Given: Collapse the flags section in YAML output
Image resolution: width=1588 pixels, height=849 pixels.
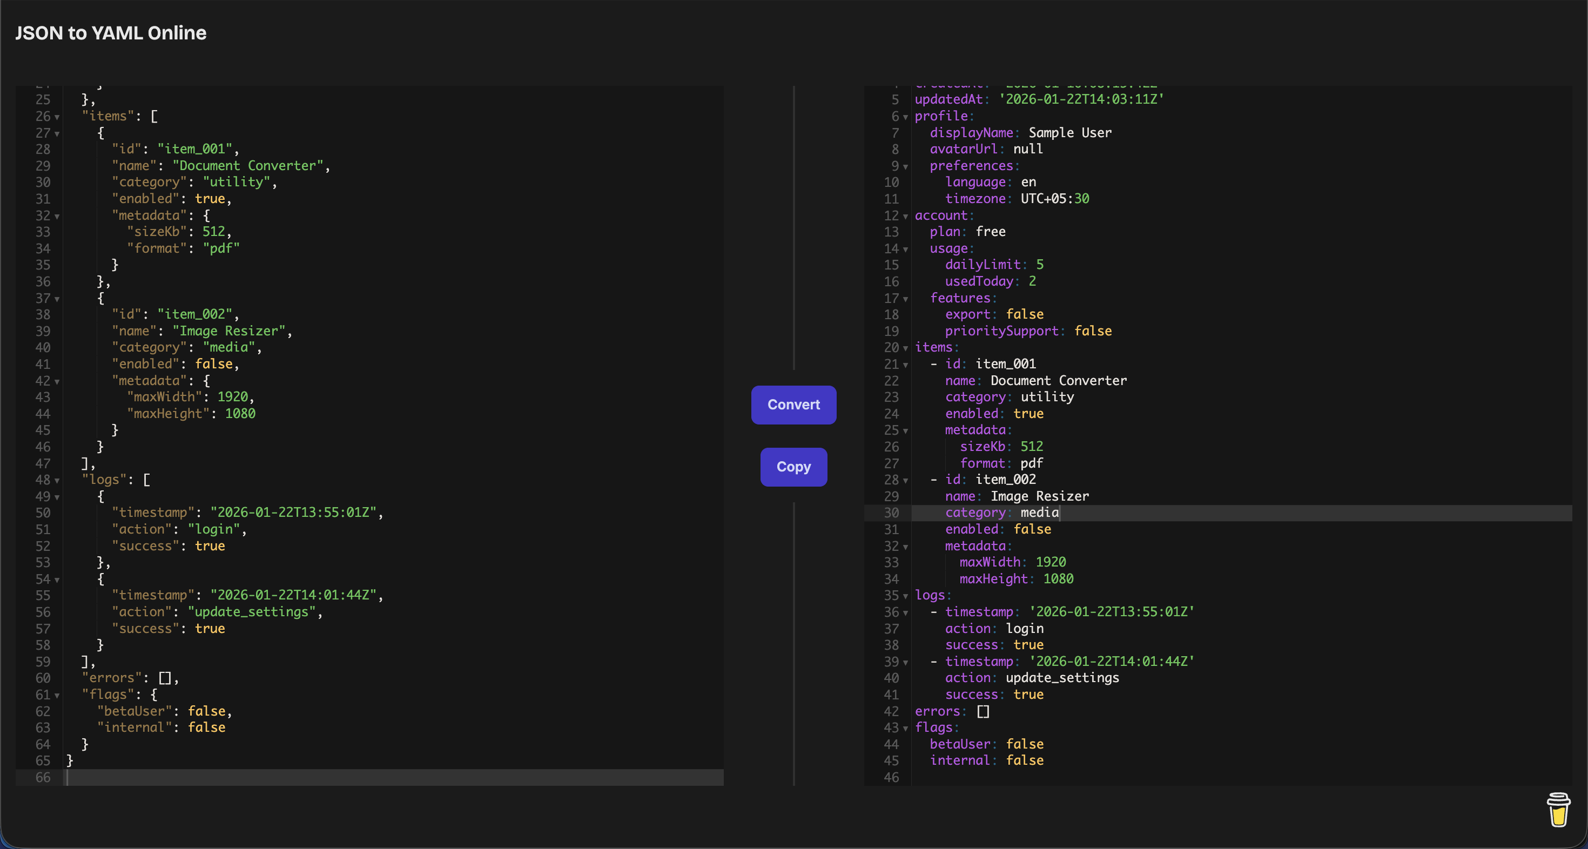Looking at the screenshot, I should point(906,729).
